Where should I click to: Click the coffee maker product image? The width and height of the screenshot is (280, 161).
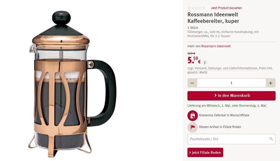coord(73,84)
